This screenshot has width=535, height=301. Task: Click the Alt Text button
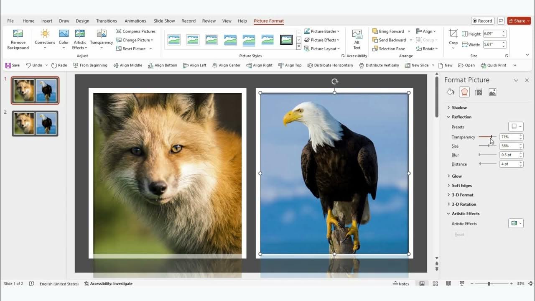pos(357,40)
